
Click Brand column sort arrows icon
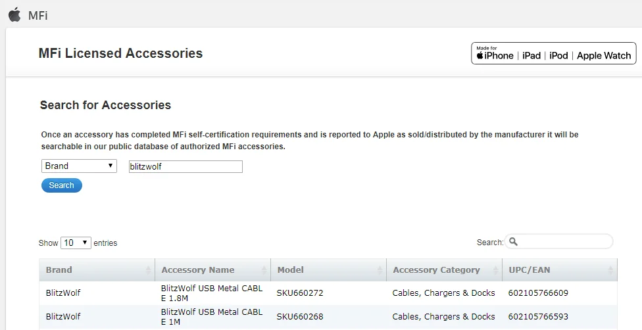[148, 270]
